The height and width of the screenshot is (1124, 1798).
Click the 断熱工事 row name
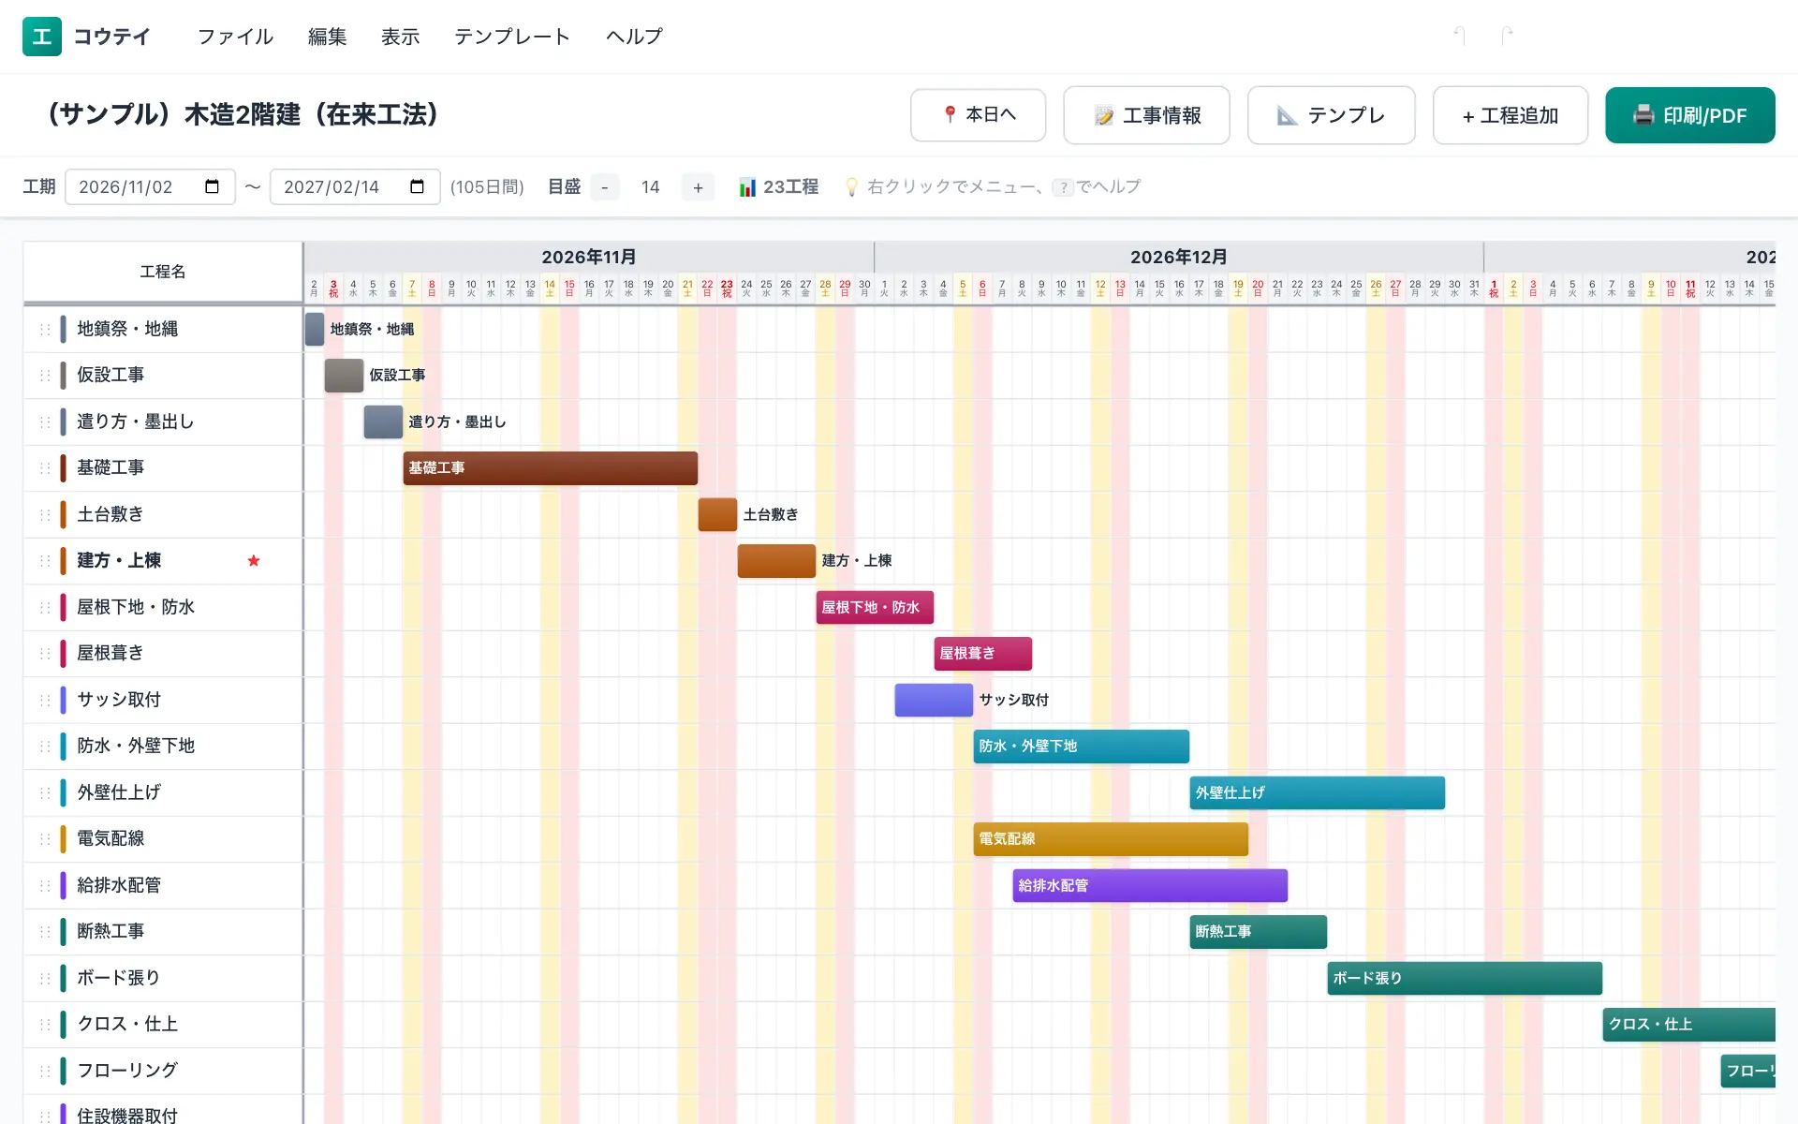coord(111,931)
